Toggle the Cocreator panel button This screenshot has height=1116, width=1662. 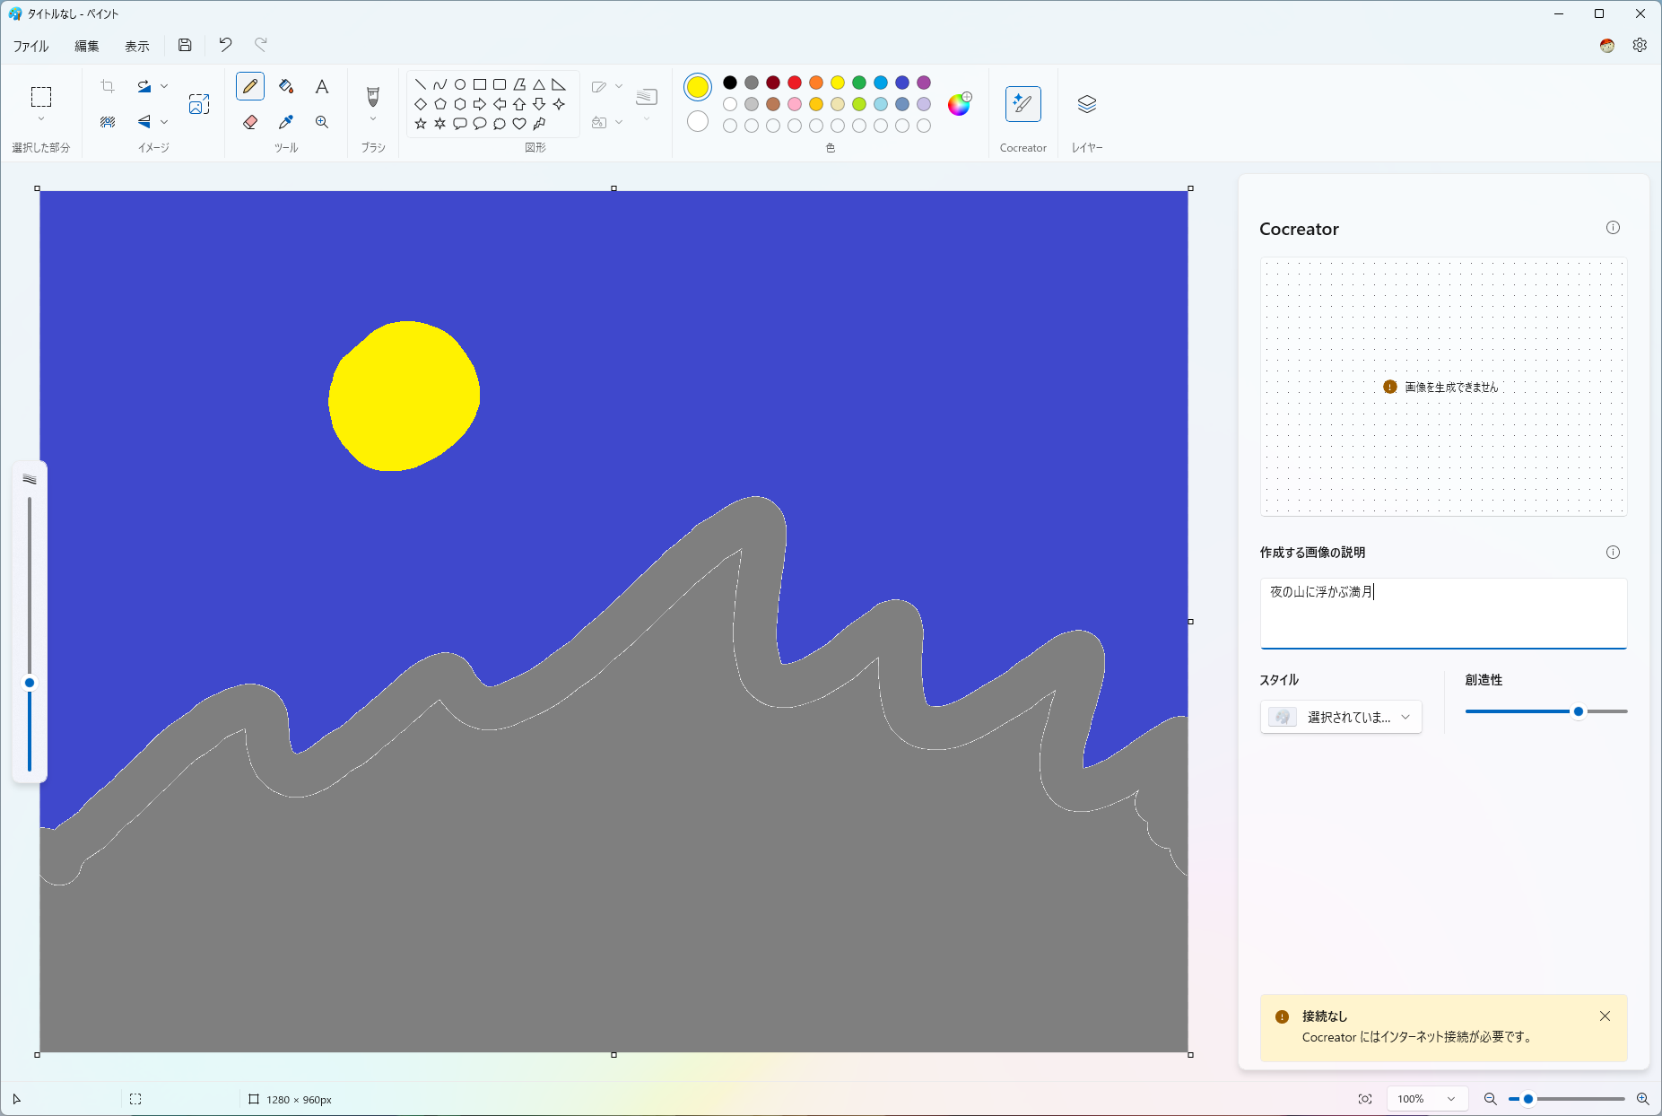tap(1023, 104)
